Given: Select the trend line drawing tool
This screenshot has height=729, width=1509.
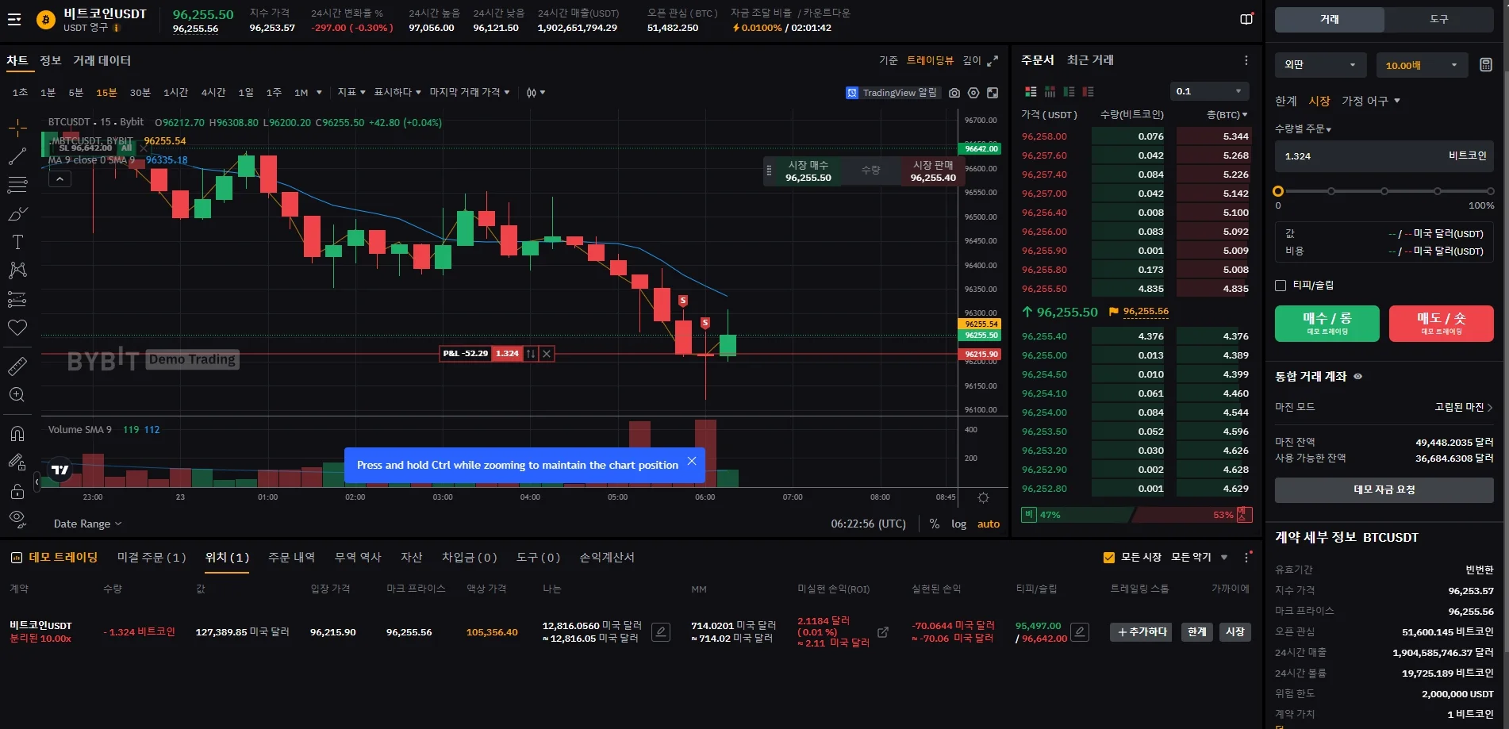Looking at the screenshot, I should [17, 156].
